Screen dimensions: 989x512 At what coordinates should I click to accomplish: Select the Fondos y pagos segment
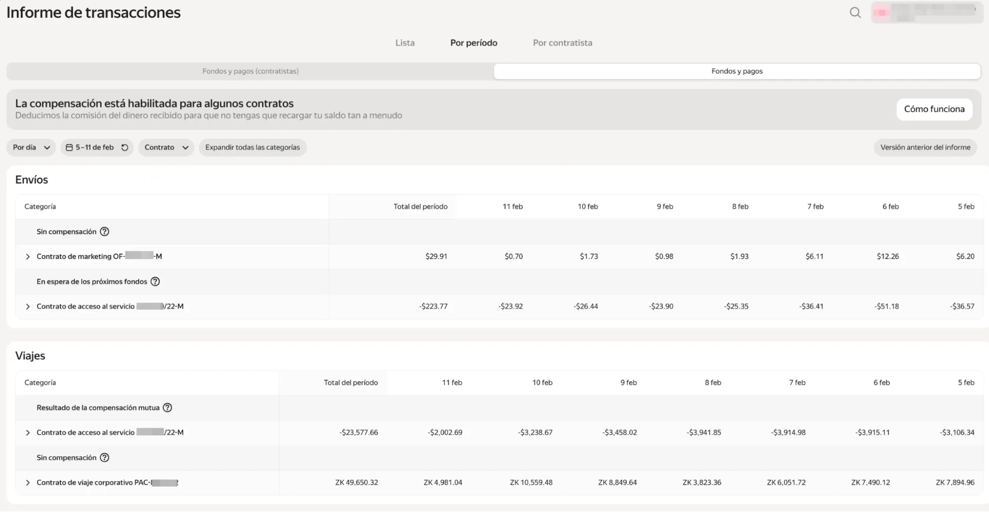click(737, 71)
